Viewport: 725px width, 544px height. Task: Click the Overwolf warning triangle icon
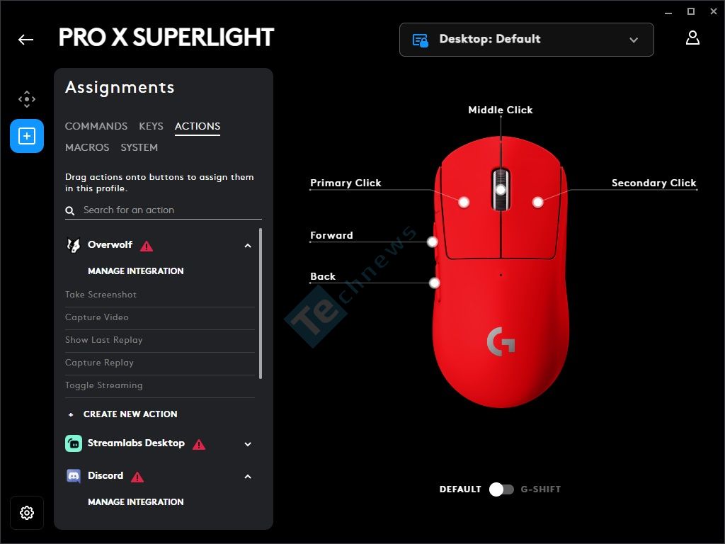click(x=147, y=246)
